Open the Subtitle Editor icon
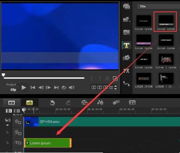This screenshot has height=153, width=180. tap(132, 103)
